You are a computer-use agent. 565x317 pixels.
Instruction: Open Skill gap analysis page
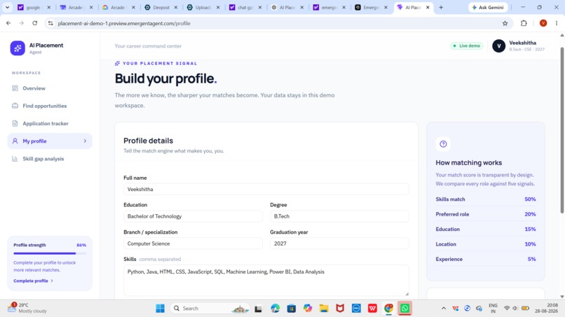(50, 159)
